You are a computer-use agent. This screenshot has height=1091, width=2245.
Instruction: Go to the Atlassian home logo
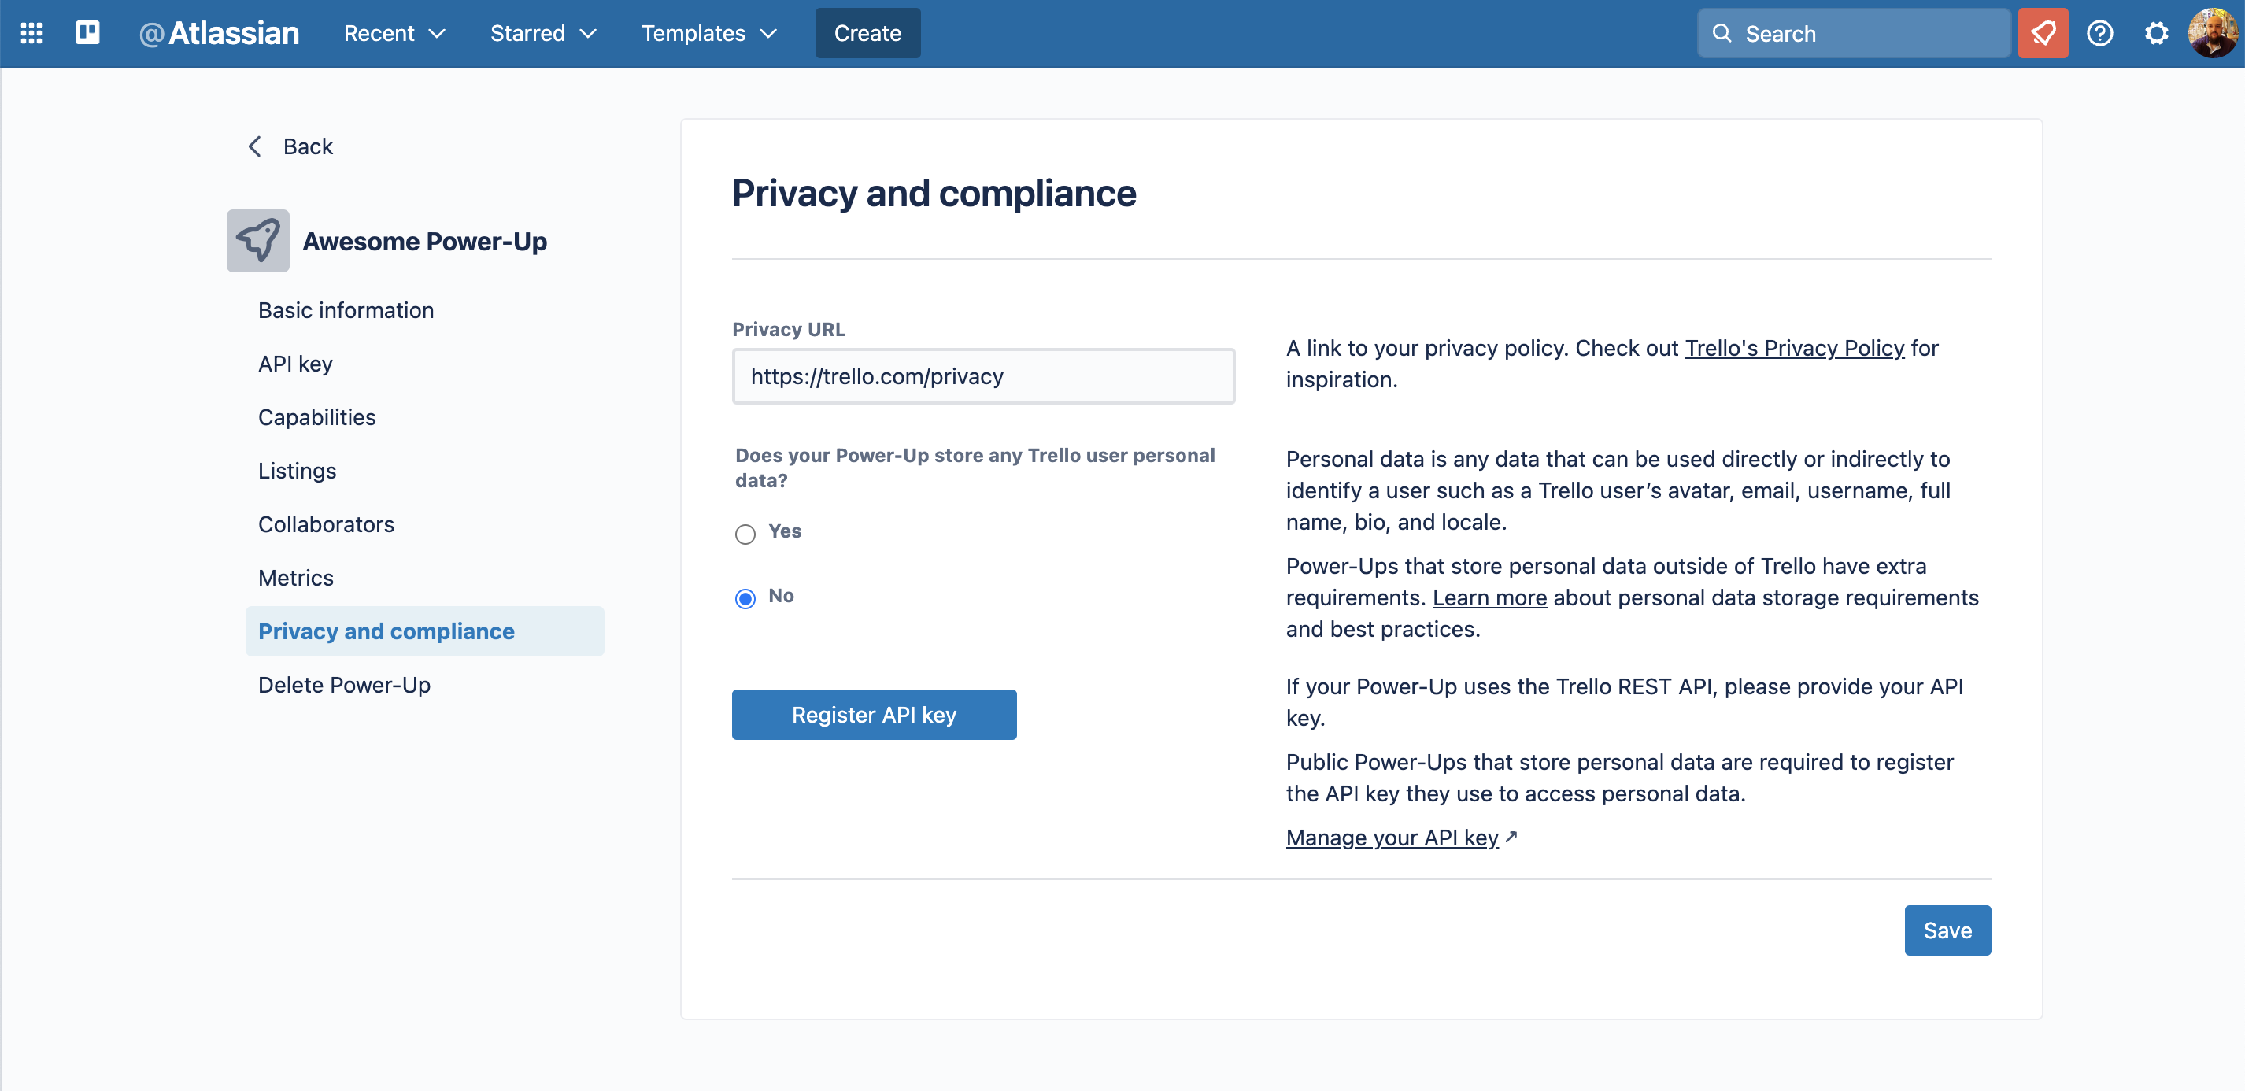(219, 33)
